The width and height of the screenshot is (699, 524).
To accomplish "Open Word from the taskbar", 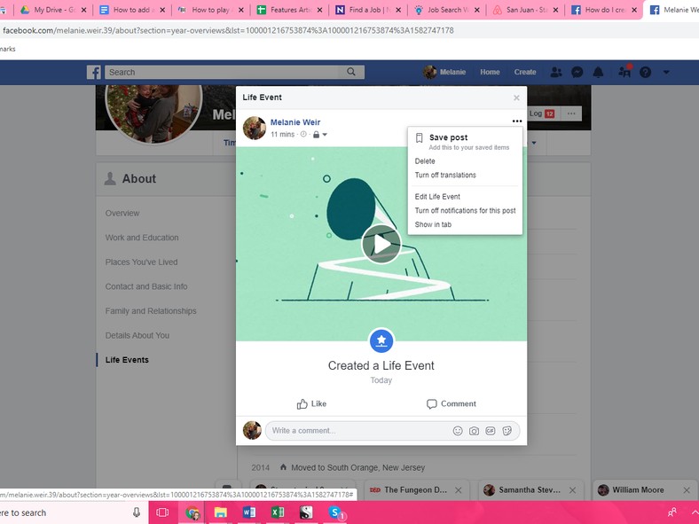I will [248, 512].
